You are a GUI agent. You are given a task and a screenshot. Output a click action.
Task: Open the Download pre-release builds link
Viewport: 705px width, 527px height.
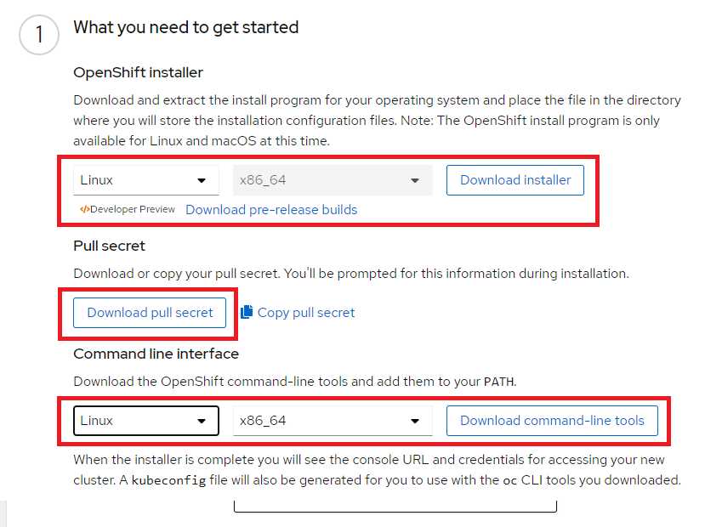(270, 209)
